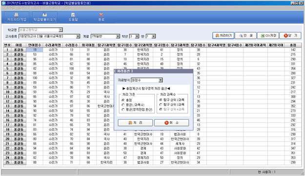Viewport: 305px width, 176px height.
Task: Open 학급별불러오기 from the toolbar
Action: 45,17
